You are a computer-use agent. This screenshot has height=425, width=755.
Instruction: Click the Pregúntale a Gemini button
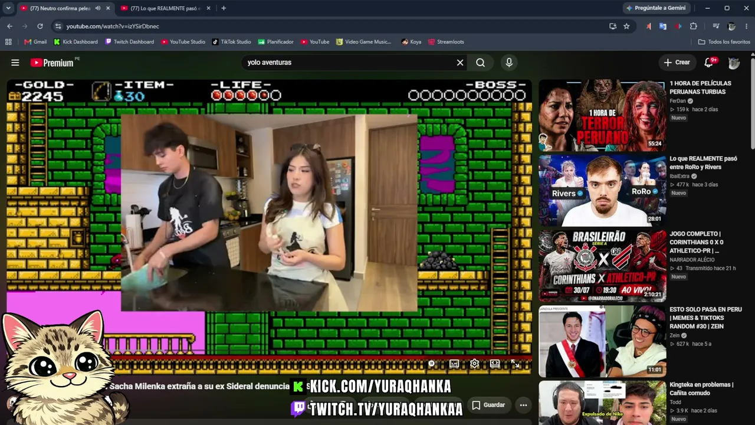[x=656, y=8]
